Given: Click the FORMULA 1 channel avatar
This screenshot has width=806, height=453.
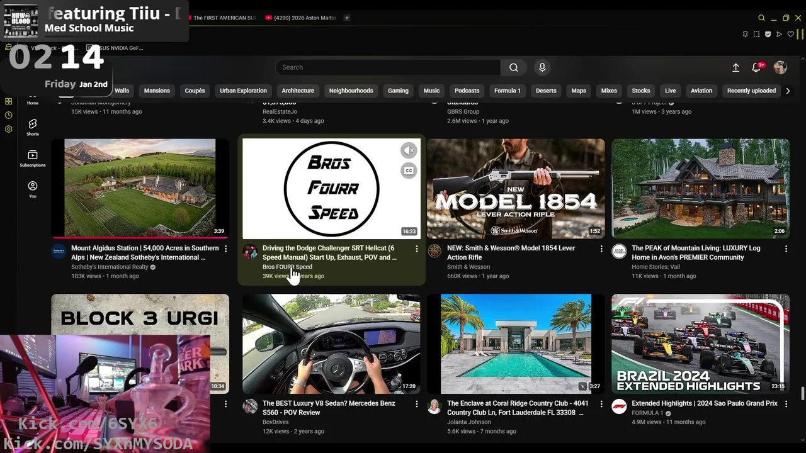Looking at the screenshot, I should [619, 406].
